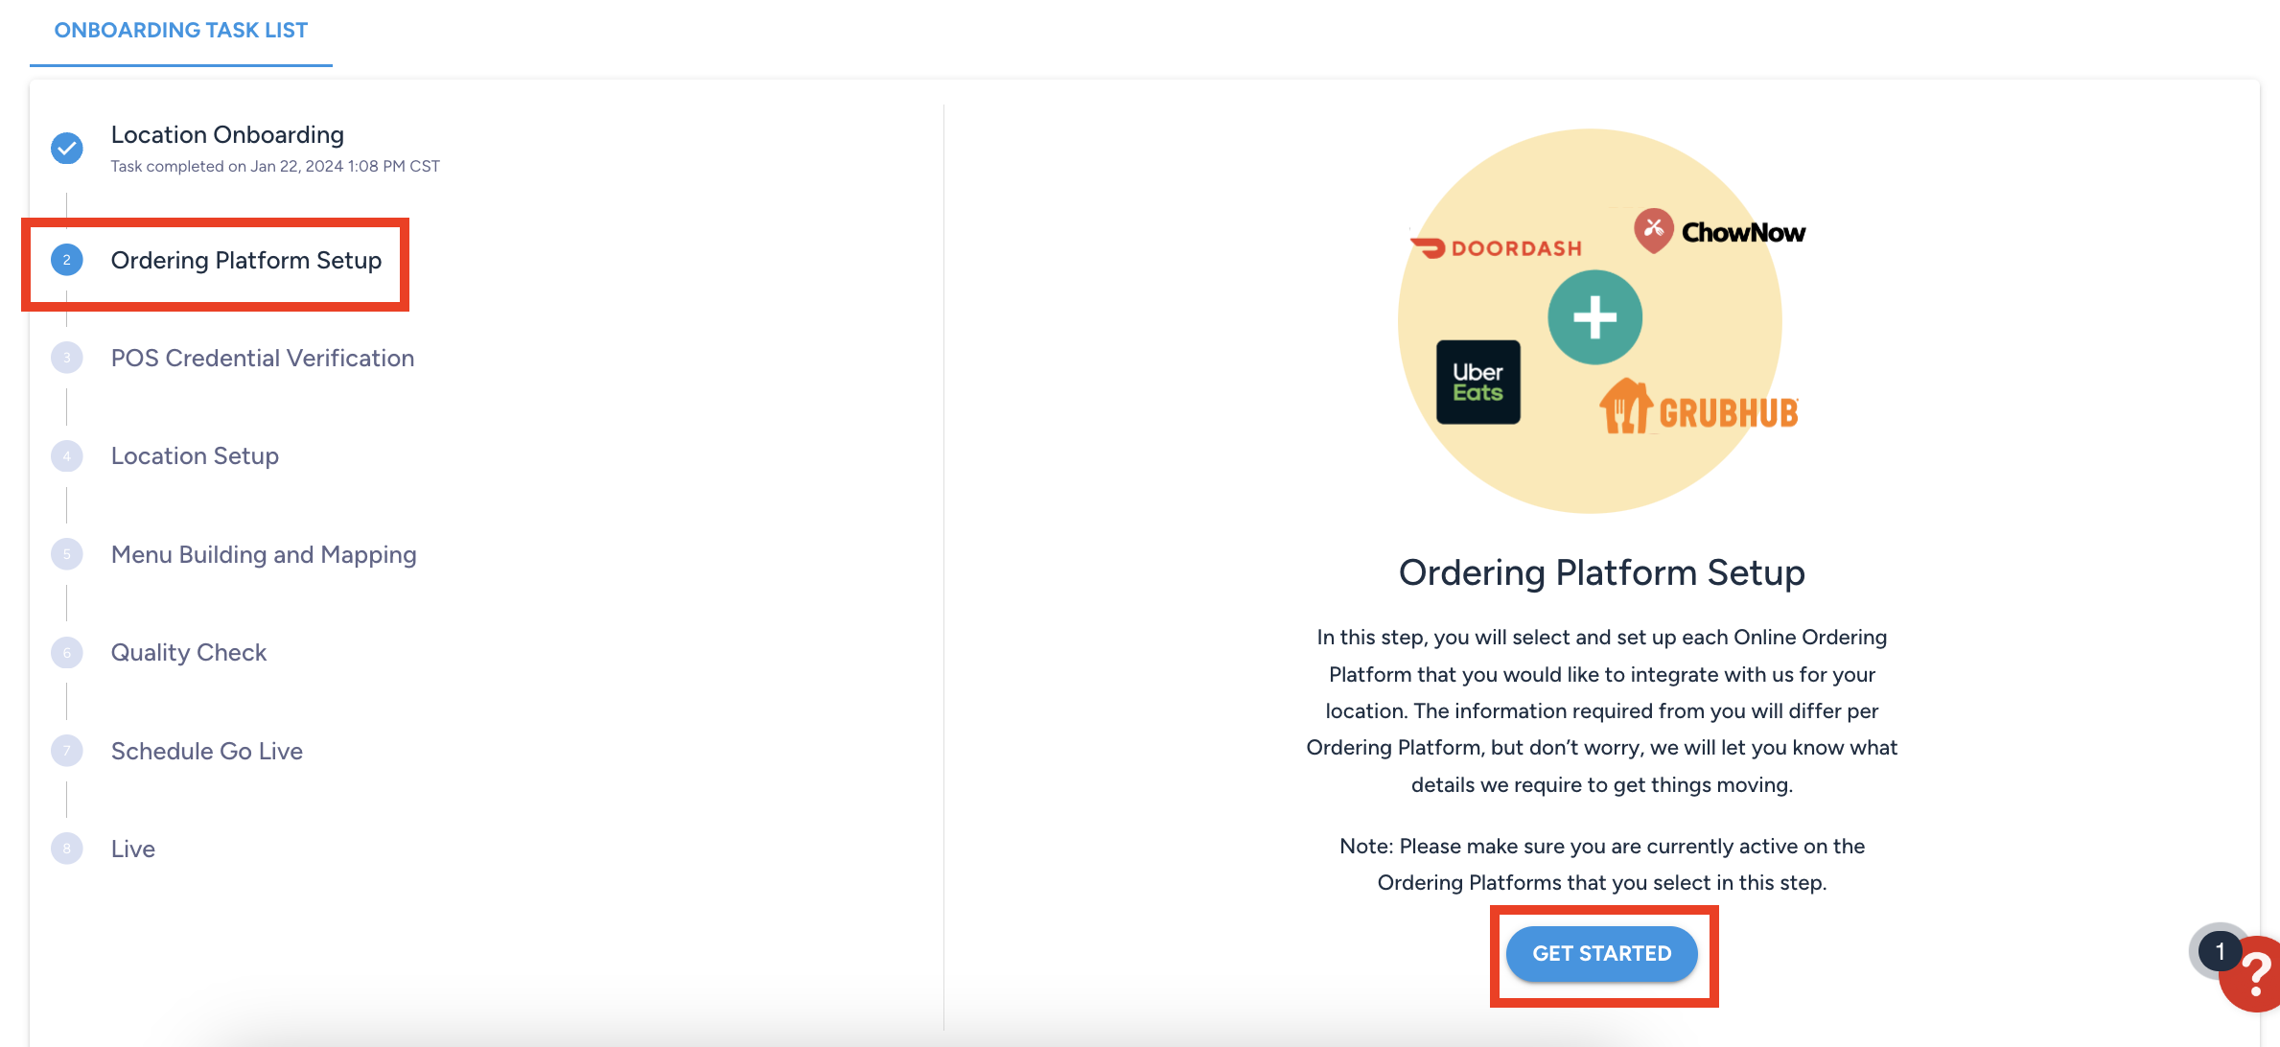Click step circle 7 next to Schedule Go Live

pyautogui.click(x=65, y=751)
